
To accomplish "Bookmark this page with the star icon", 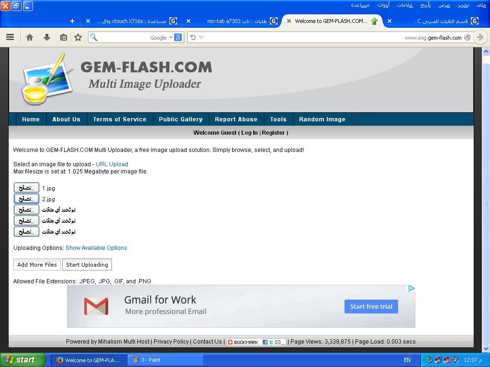I will click(78, 37).
